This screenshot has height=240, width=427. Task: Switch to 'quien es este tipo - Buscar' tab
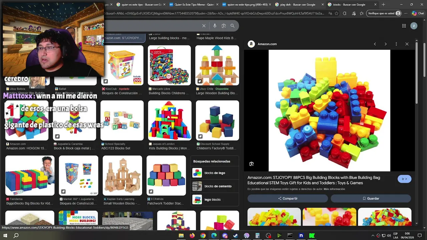(141, 5)
